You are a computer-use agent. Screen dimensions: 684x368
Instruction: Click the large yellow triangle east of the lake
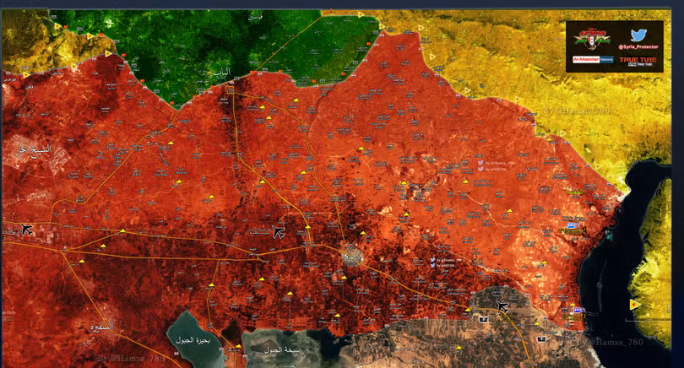635,305
